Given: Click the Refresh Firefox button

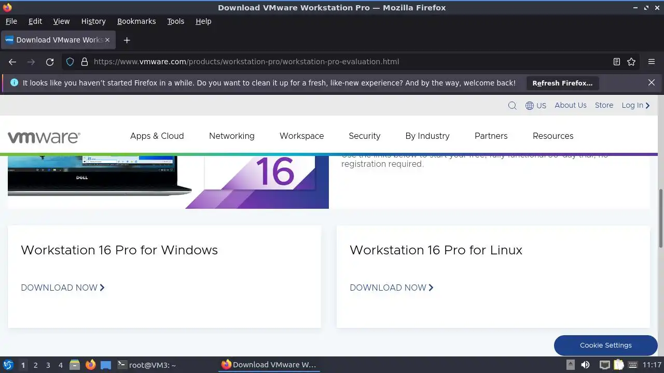Looking at the screenshot, I should pos(562,83).
